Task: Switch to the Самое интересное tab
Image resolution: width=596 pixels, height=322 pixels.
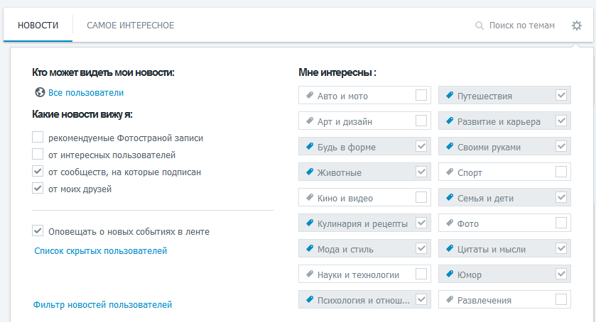Action: tap(131, 26)
